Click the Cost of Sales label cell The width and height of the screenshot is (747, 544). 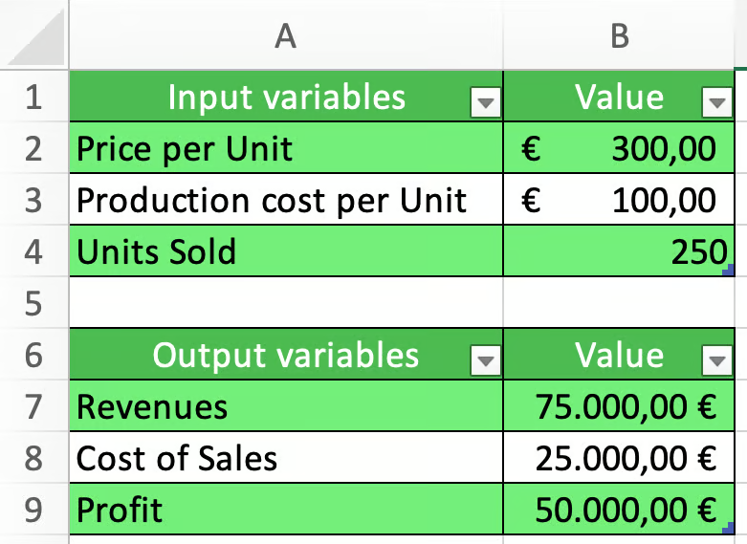tap(285, 458)
